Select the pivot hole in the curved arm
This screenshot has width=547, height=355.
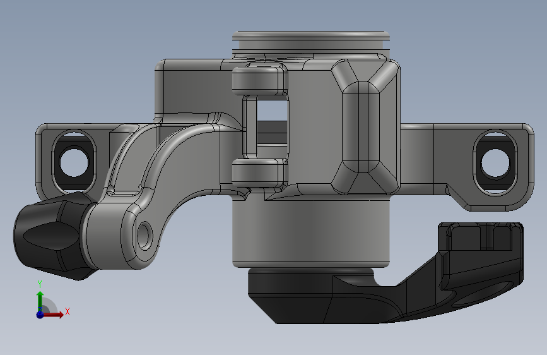point(144,235)
